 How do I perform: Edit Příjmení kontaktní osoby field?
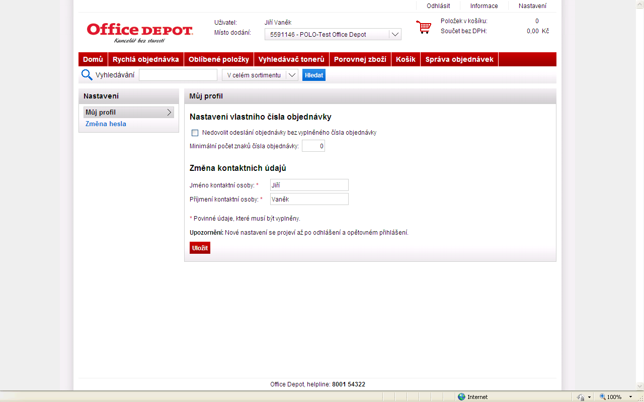click(x=309, y=199)
